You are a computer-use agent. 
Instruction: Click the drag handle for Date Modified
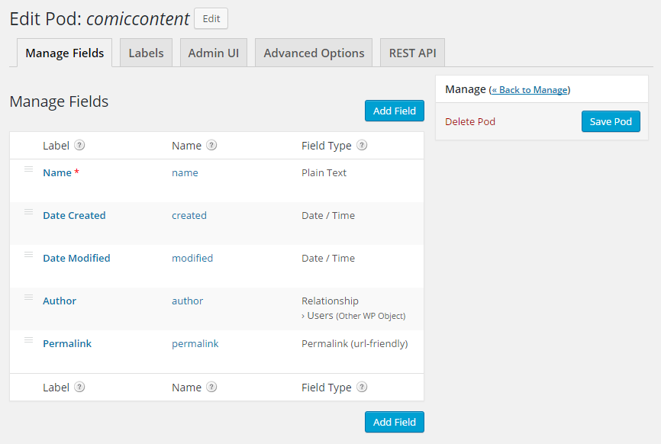tap(28, 254)
